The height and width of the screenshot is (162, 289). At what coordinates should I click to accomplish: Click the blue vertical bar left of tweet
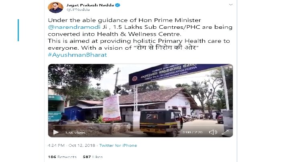point(18,30)
